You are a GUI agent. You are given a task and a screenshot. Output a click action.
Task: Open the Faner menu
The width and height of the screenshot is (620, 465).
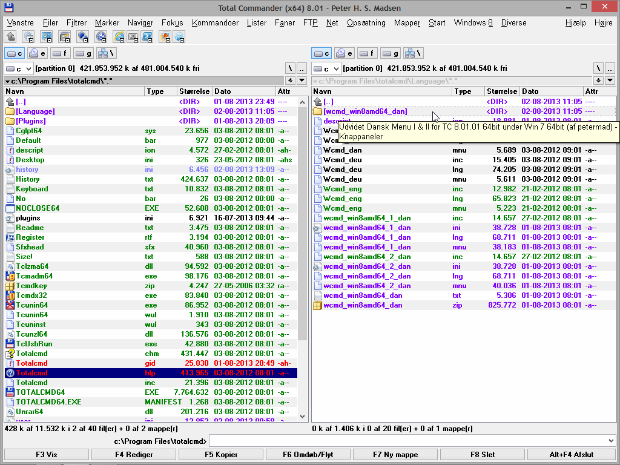pyautogui.click(x=285, y=22)
